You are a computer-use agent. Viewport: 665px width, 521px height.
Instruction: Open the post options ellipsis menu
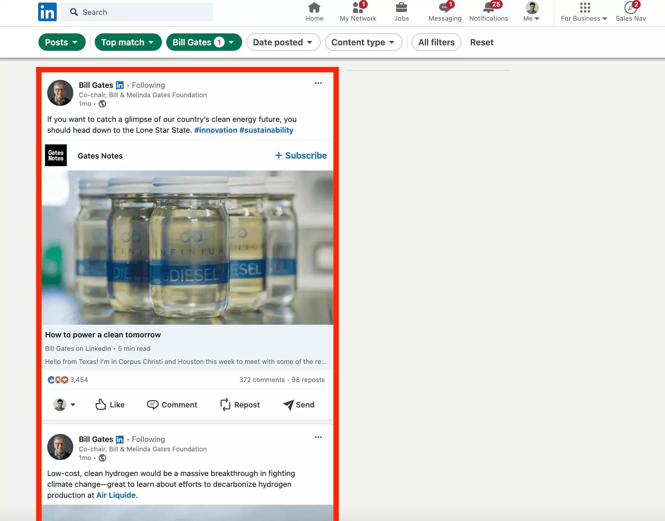point(318,83)
